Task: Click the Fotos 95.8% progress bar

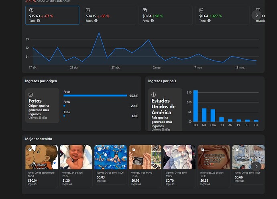Action: coord(95,95)
